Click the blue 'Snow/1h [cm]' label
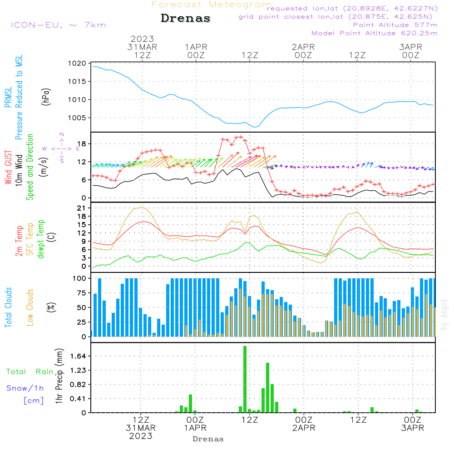The height and width of the screenshot is (454, 454). click(x=25, y=395)
